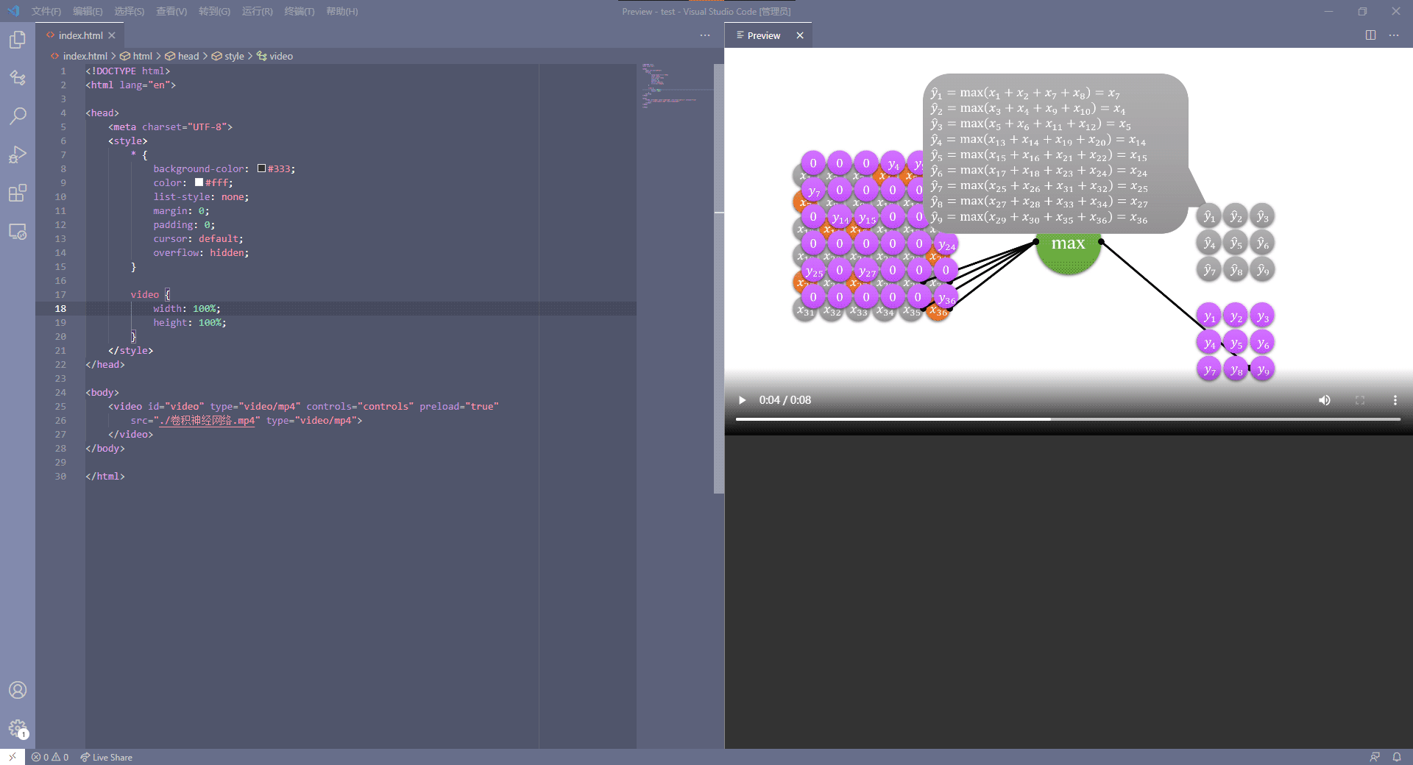The width and height of the screenshot is (1413, 765).
Task: Open video more options menu
Action: click(1395, 400)
